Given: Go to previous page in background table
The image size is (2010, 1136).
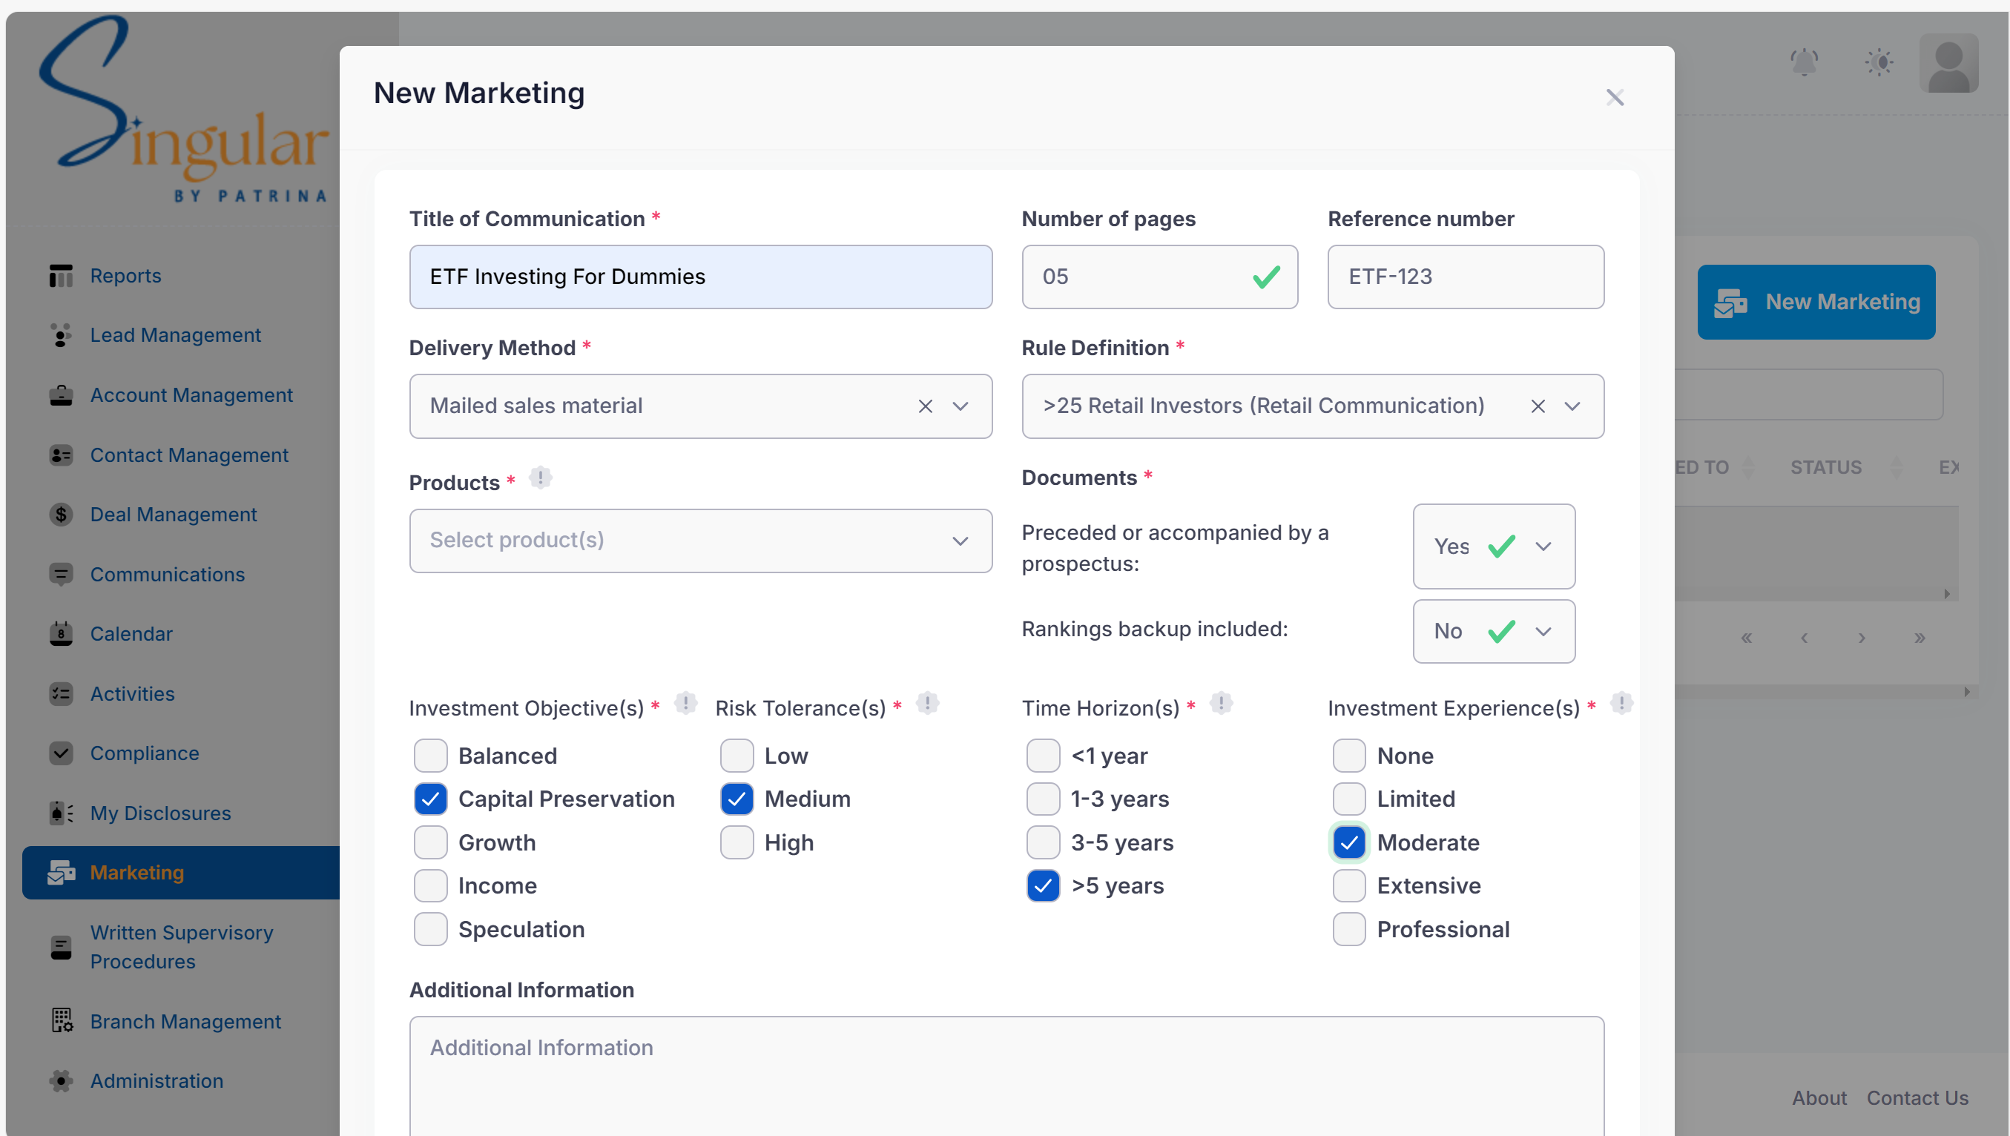Looking at the screenshot, I should tap(1804, 638).
